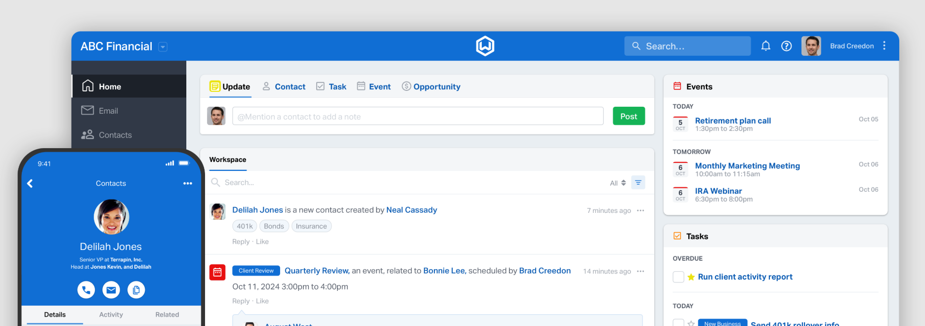Click the Email envelope icon

[x=87, y=110]
